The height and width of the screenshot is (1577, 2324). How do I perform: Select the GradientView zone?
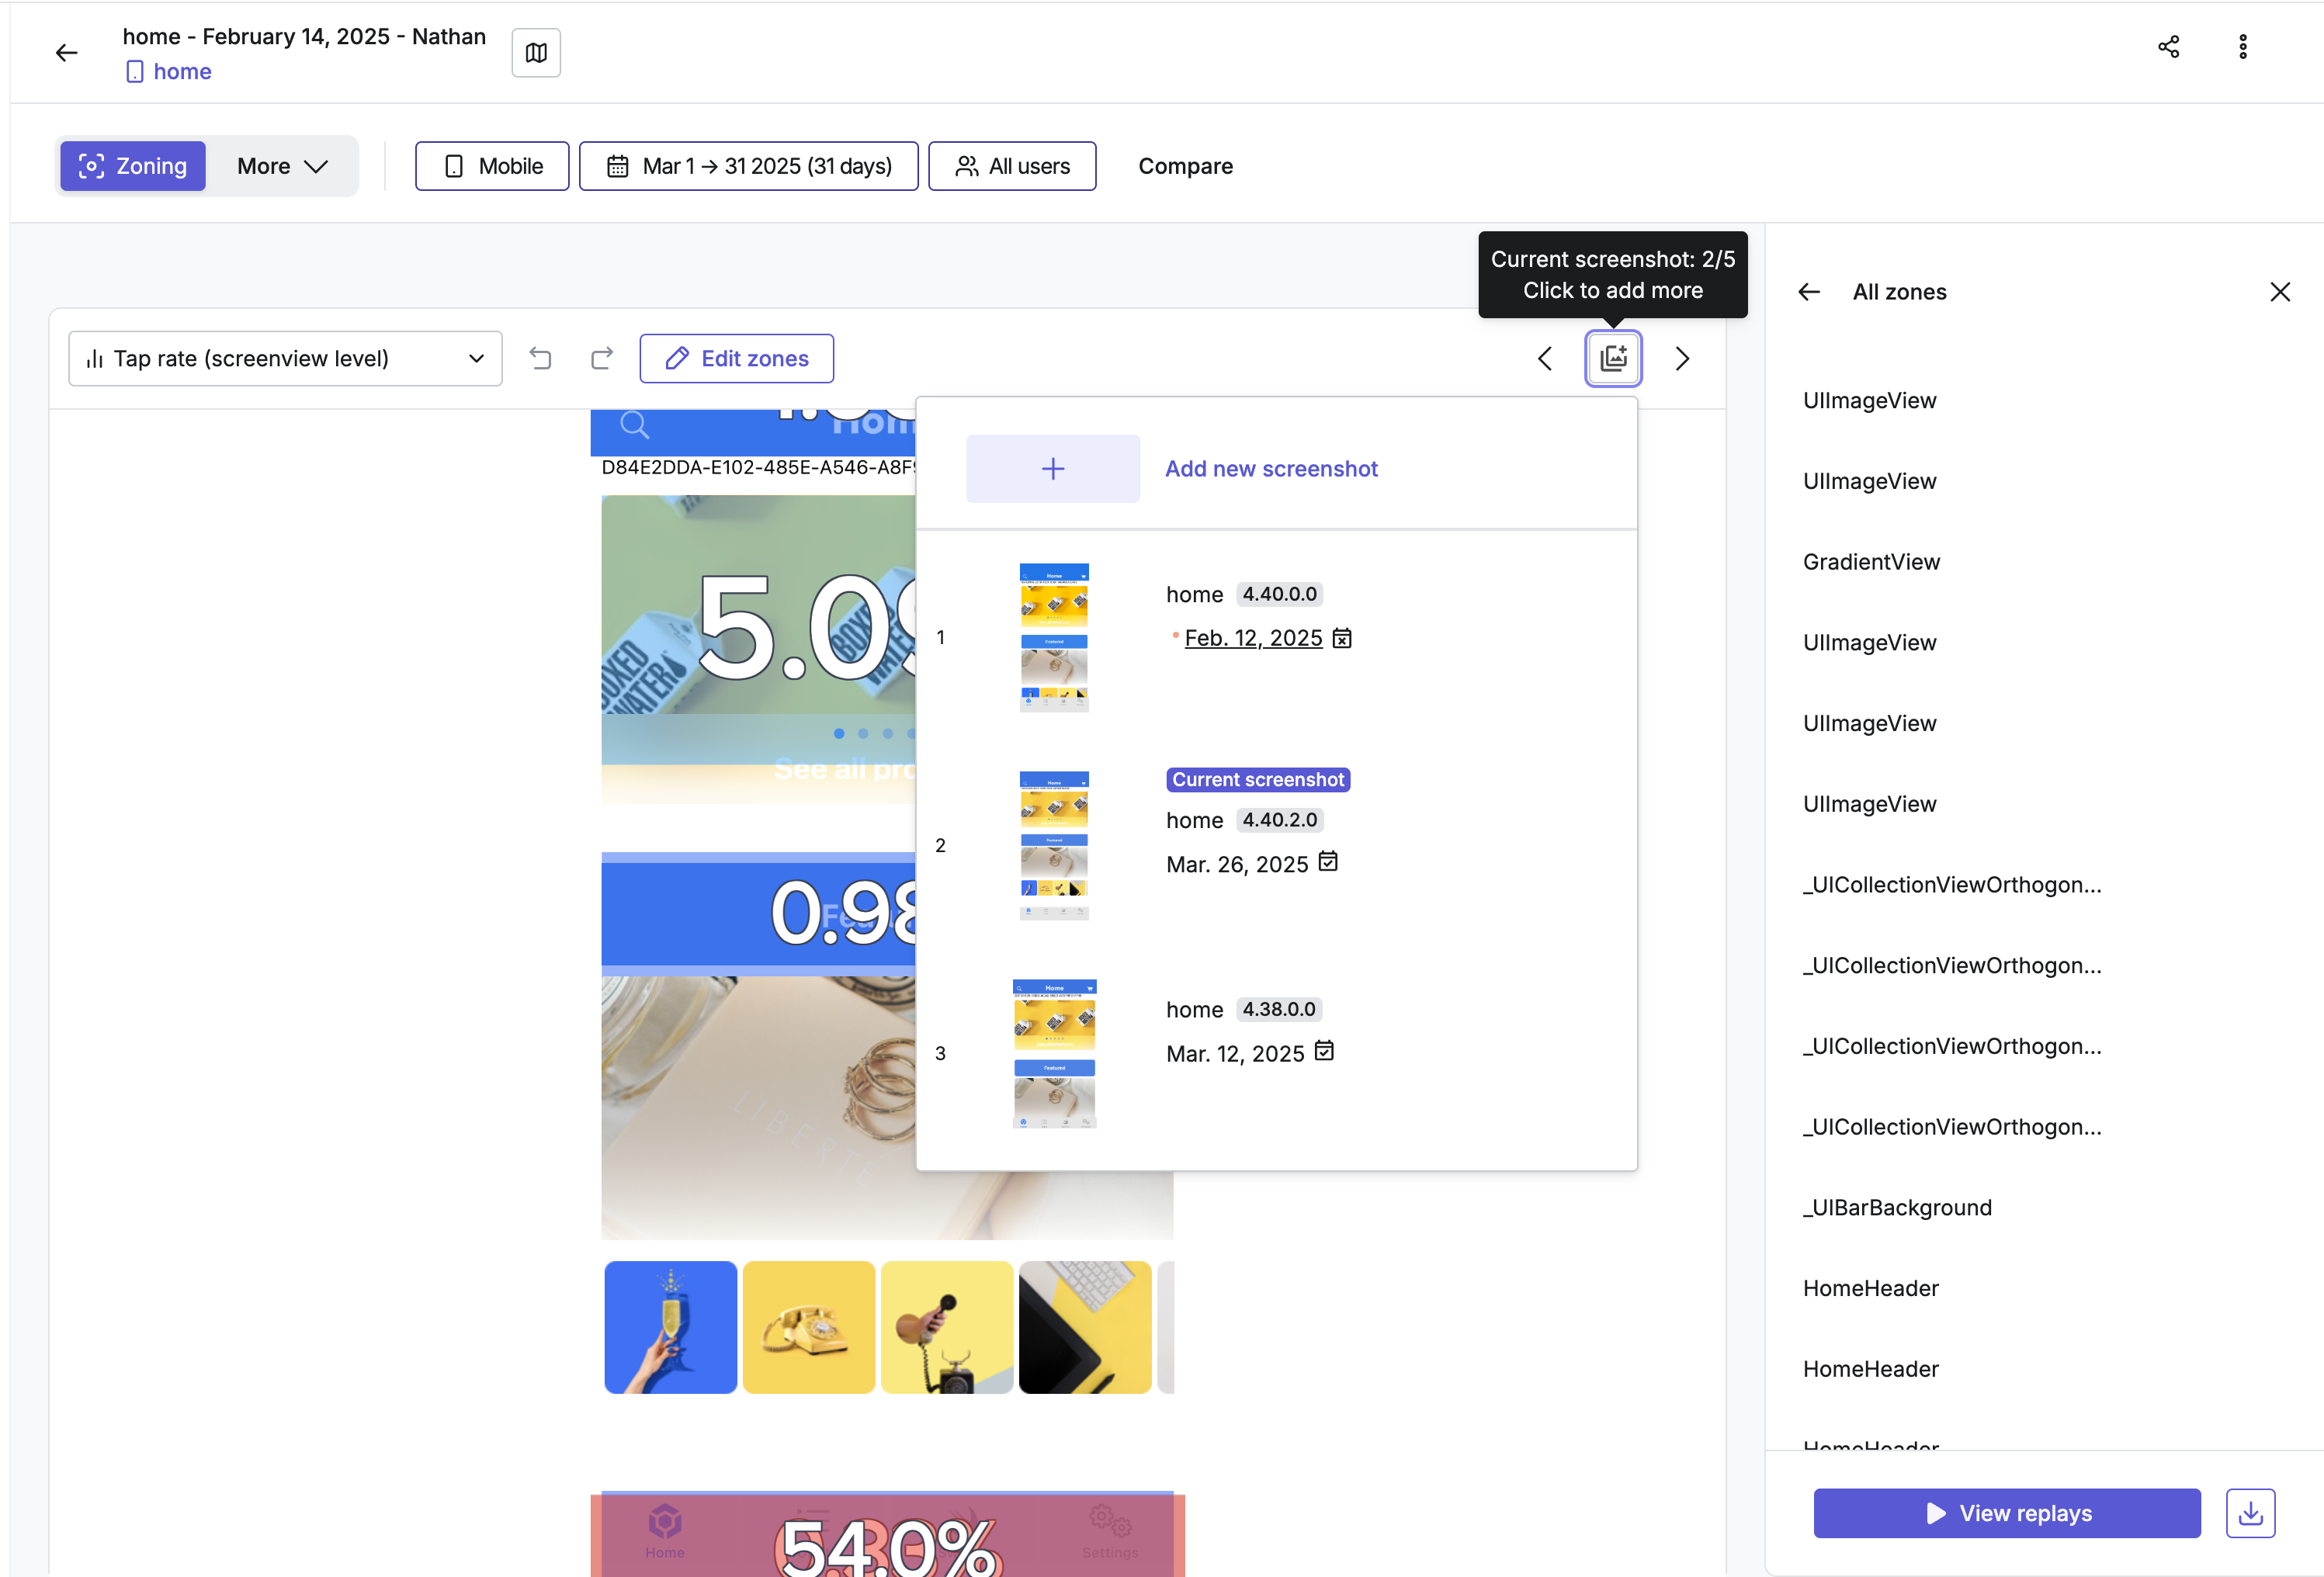(x=1871, y=562)
